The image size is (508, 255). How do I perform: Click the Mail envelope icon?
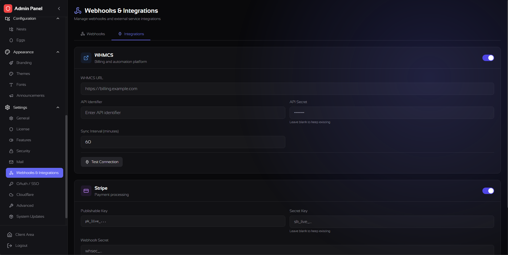(x=11, y=162)
